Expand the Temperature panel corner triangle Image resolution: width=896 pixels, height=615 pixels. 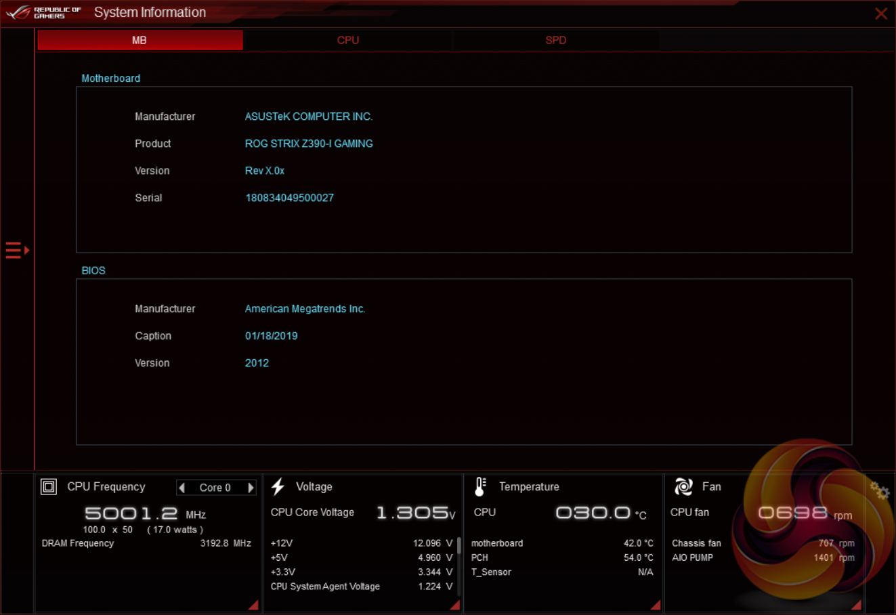pyautogui.click(x=655, y=604)
